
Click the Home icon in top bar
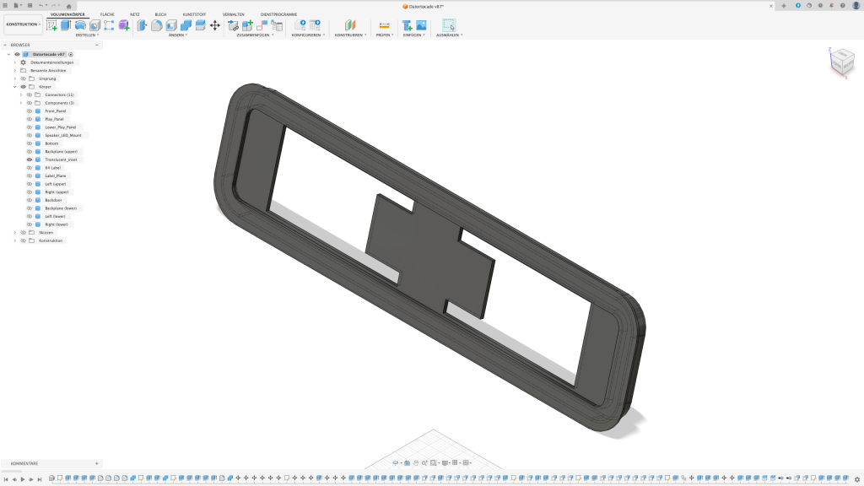click(x=68, y=6)
